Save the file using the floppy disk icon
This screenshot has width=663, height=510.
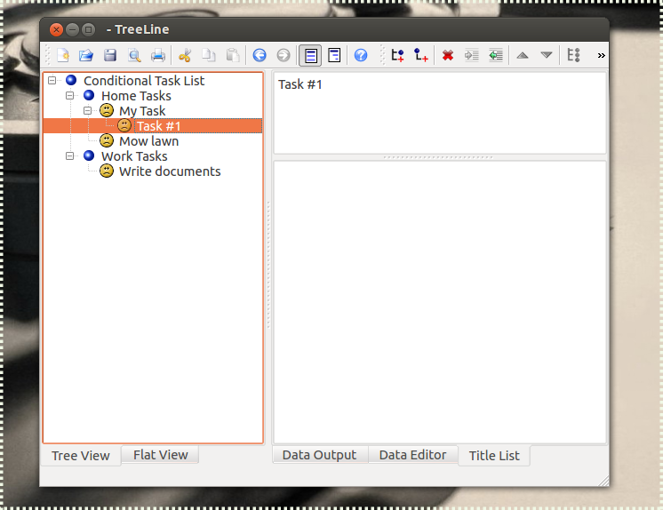click(x=110, y=55)
